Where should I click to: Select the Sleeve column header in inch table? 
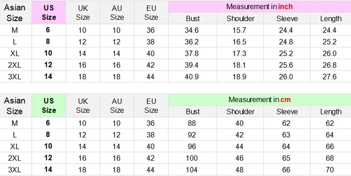pos(287,18)
